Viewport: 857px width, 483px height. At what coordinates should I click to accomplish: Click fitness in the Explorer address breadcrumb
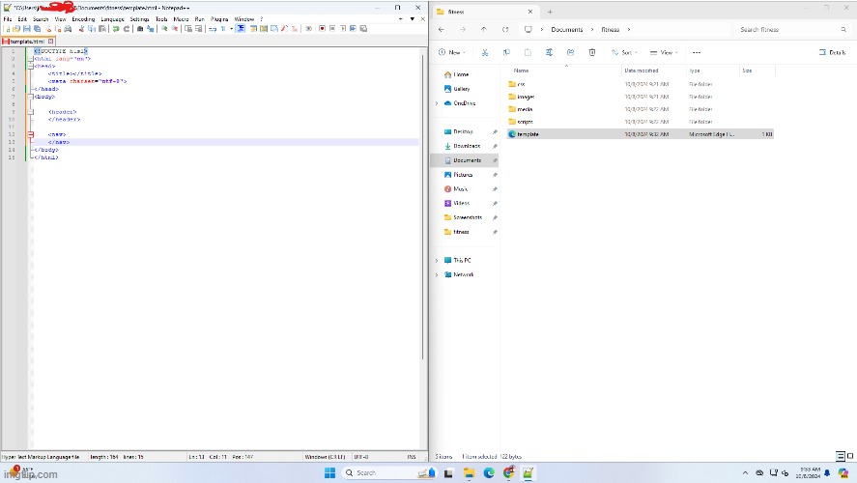click(610, 30)
